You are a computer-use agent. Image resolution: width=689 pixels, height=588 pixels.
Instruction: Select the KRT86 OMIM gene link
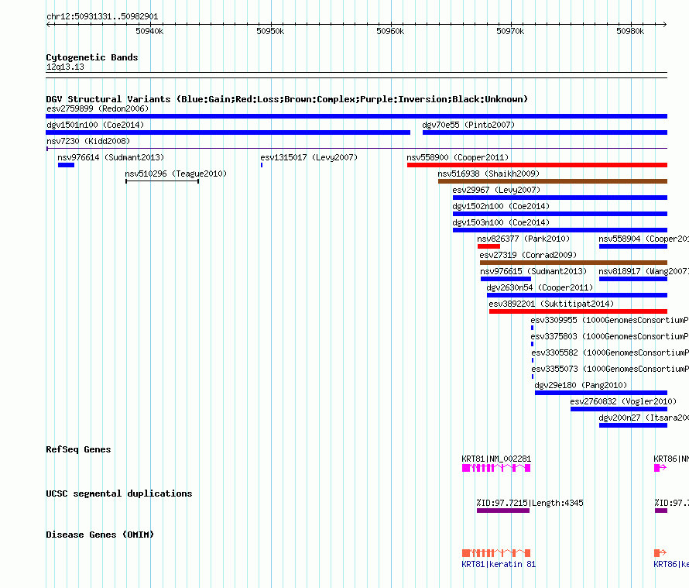point(671,564)
